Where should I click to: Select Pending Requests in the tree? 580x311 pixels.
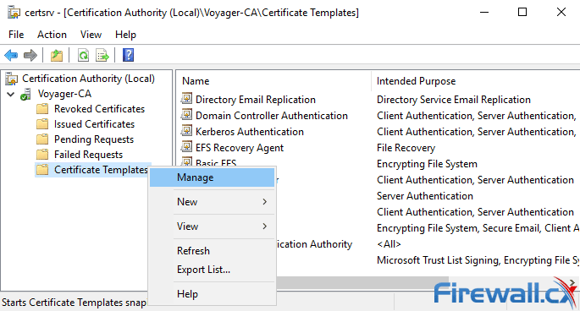(94, 139)
